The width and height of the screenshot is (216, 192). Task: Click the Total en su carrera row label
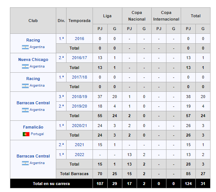51,184
